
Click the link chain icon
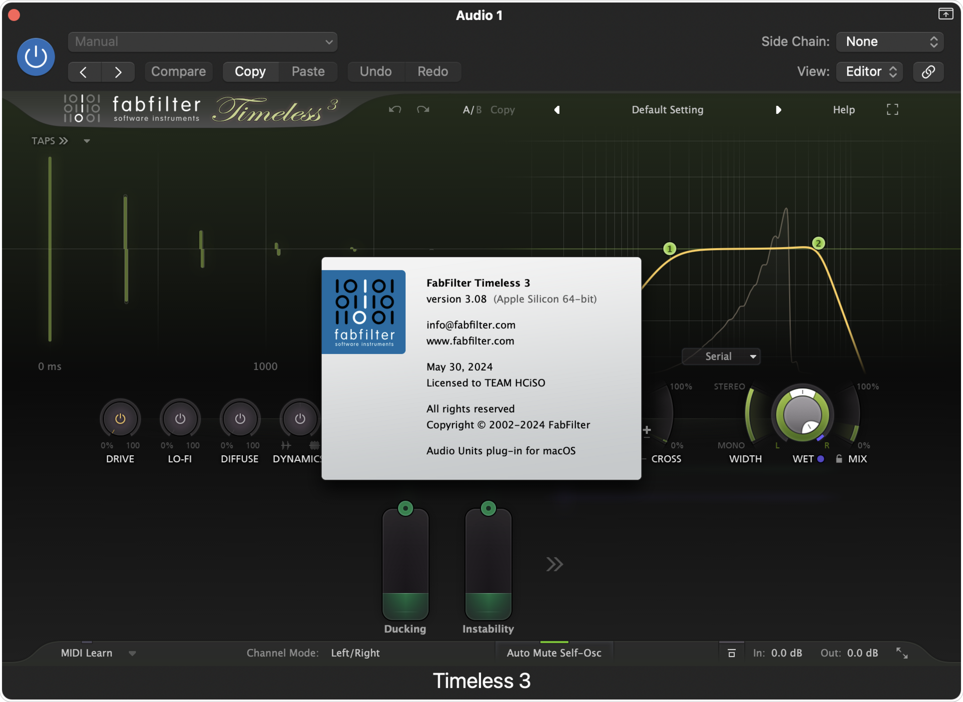(928, 72)
